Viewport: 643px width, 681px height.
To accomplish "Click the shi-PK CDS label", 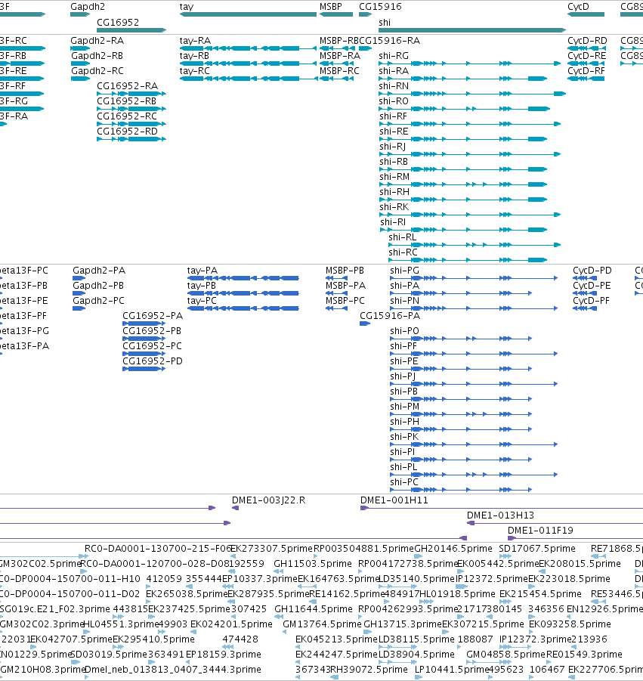I will (404, 436).
